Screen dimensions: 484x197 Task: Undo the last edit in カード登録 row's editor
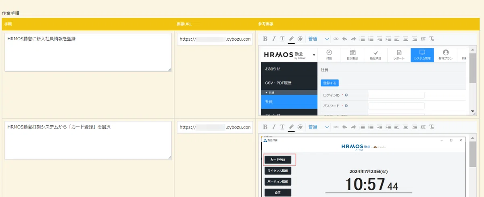point(344,127)
